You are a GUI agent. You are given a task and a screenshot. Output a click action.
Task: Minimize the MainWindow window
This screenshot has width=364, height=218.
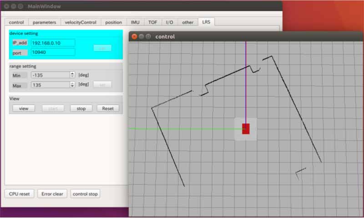[14, 6]
